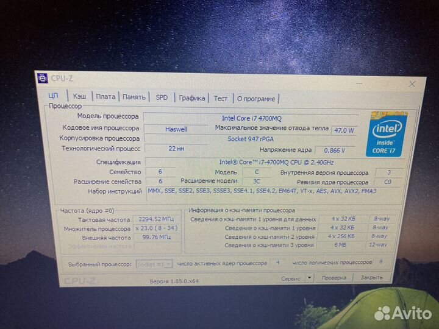Switch to the ЦП tab

point(53,96)
